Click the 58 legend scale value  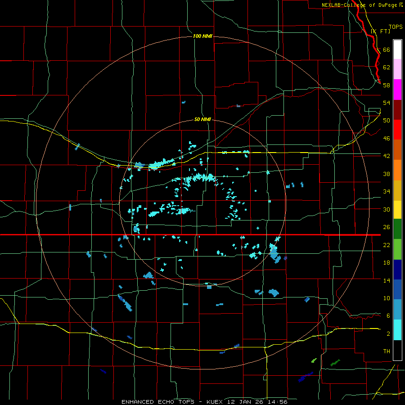(x=387, y=85)
